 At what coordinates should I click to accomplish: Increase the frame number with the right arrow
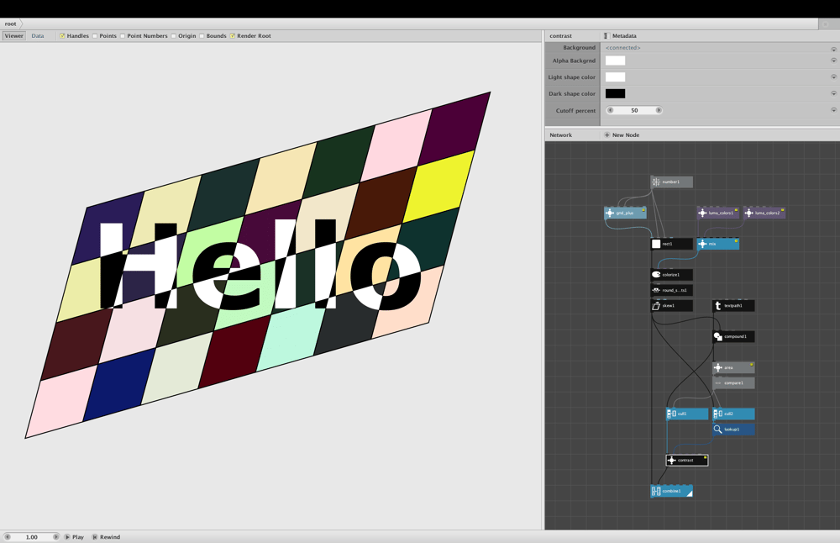point(55,536)
